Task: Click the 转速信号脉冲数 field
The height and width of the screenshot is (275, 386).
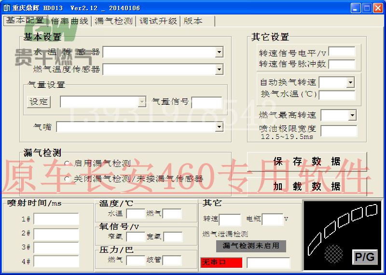Action: [342, 64]
